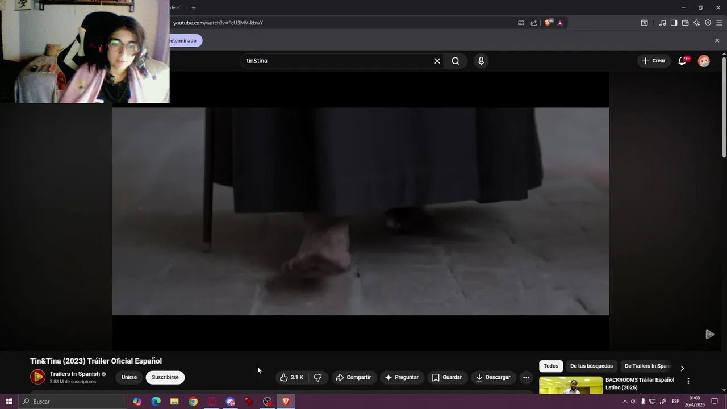Open the Brave VPN shield icon
727x409 pixels.
[708, 23]
